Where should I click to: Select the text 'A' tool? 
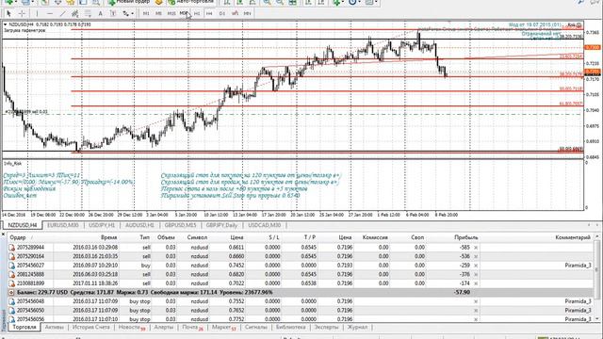(x=101, y=13)
